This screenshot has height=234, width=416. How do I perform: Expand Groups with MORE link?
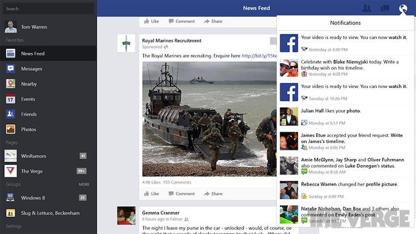(84, 184)
